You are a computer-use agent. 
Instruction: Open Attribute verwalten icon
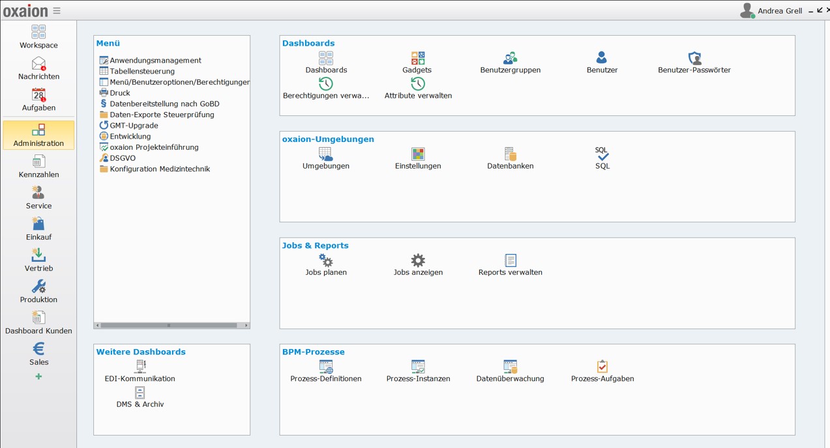418,84
